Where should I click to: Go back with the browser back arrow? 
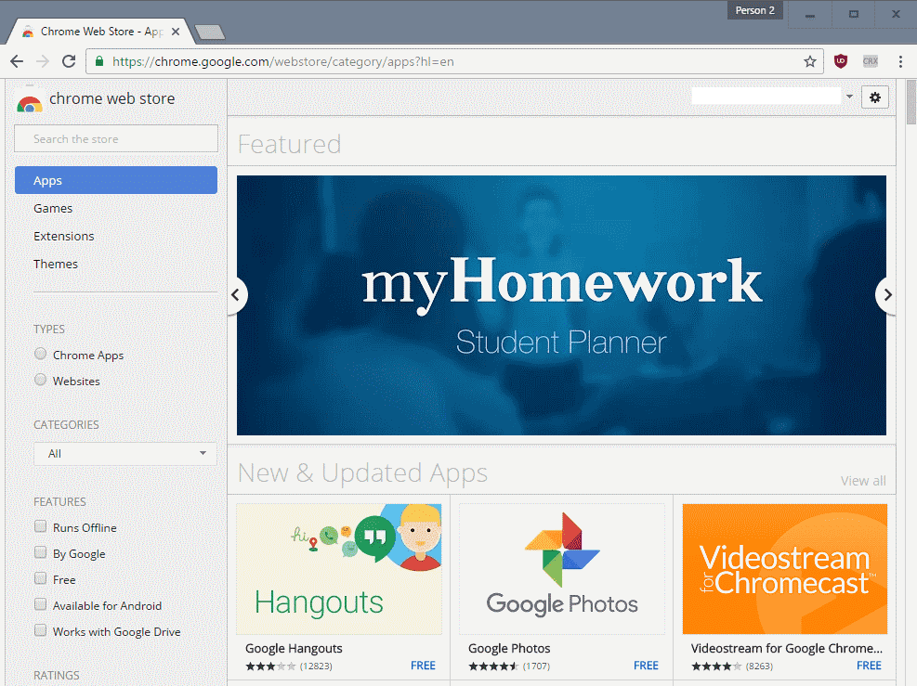coord(17,61)
